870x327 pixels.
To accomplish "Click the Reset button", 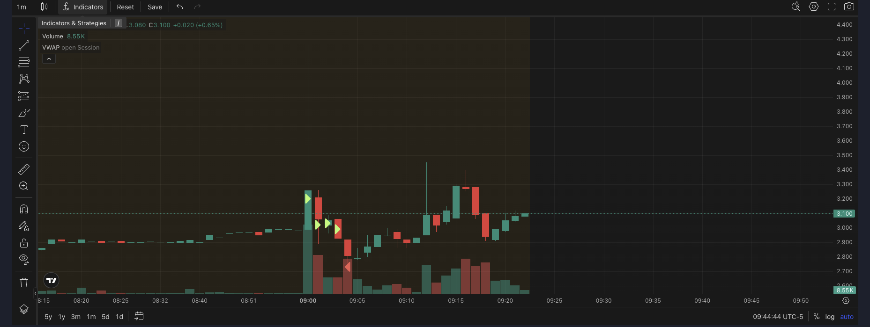I will [x=125, y=7].
